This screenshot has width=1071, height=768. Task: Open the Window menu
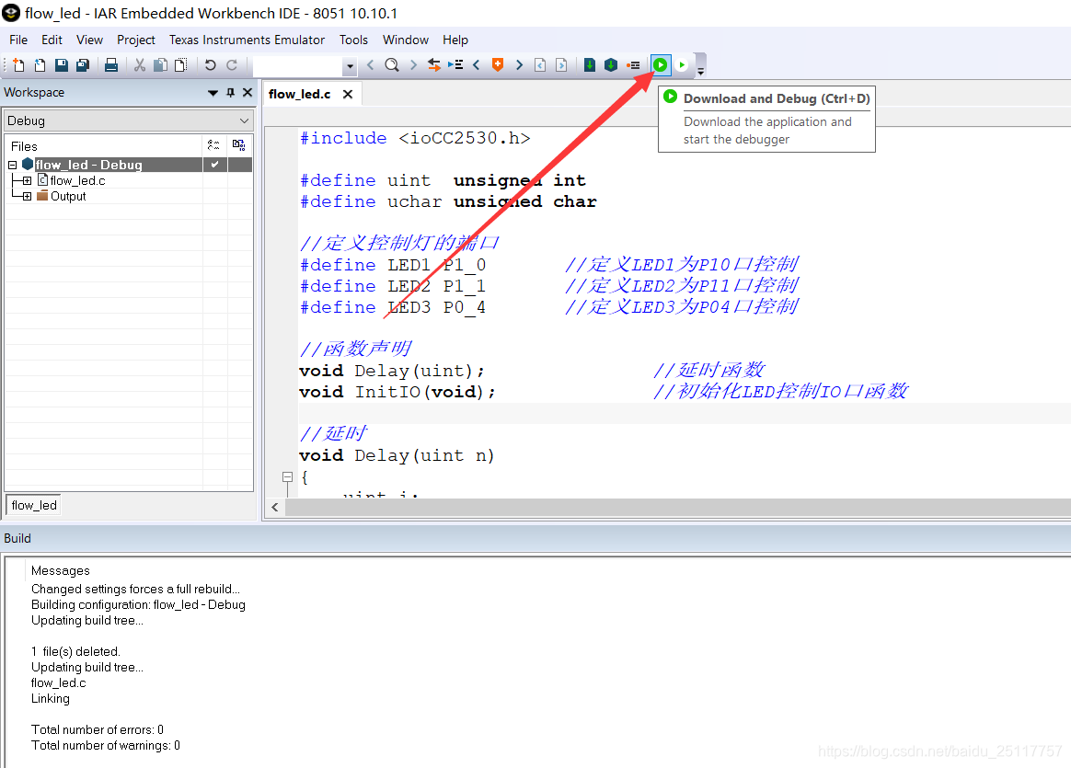[x=406, y=40]
